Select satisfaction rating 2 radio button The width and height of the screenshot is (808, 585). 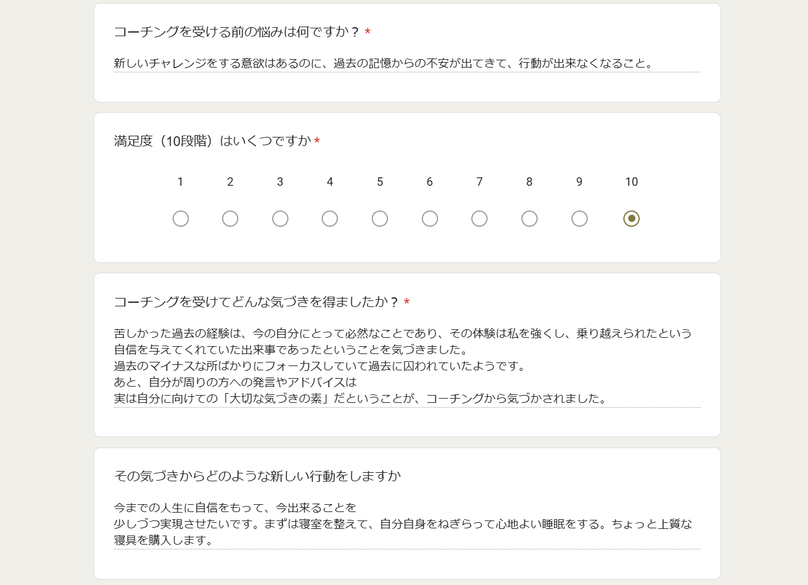230,218
